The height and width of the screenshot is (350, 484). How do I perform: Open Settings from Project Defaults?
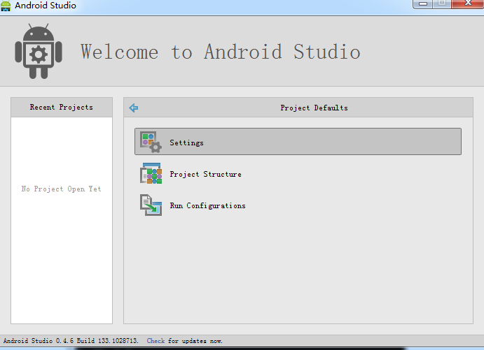coord(298,142)
